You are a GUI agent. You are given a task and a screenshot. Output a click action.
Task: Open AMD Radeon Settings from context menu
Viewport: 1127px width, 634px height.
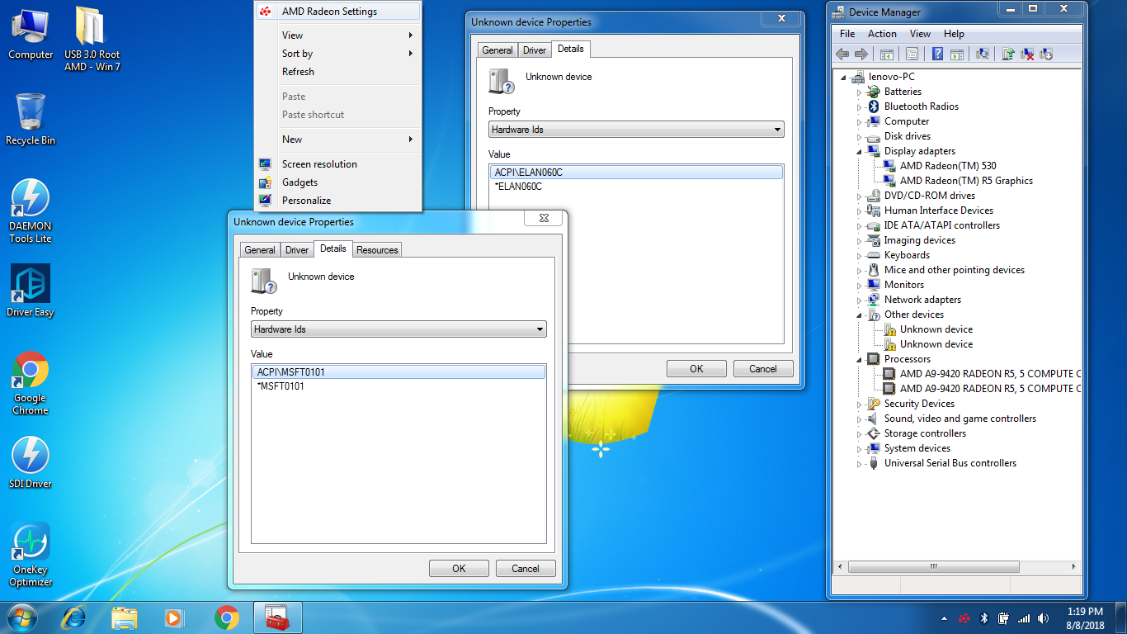click(338, 12)
